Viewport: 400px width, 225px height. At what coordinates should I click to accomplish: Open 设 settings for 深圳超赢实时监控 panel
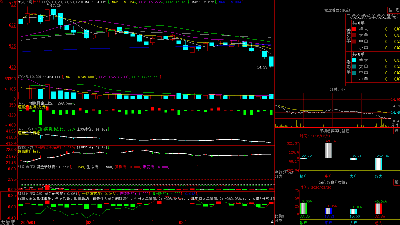tap(397, 131)
